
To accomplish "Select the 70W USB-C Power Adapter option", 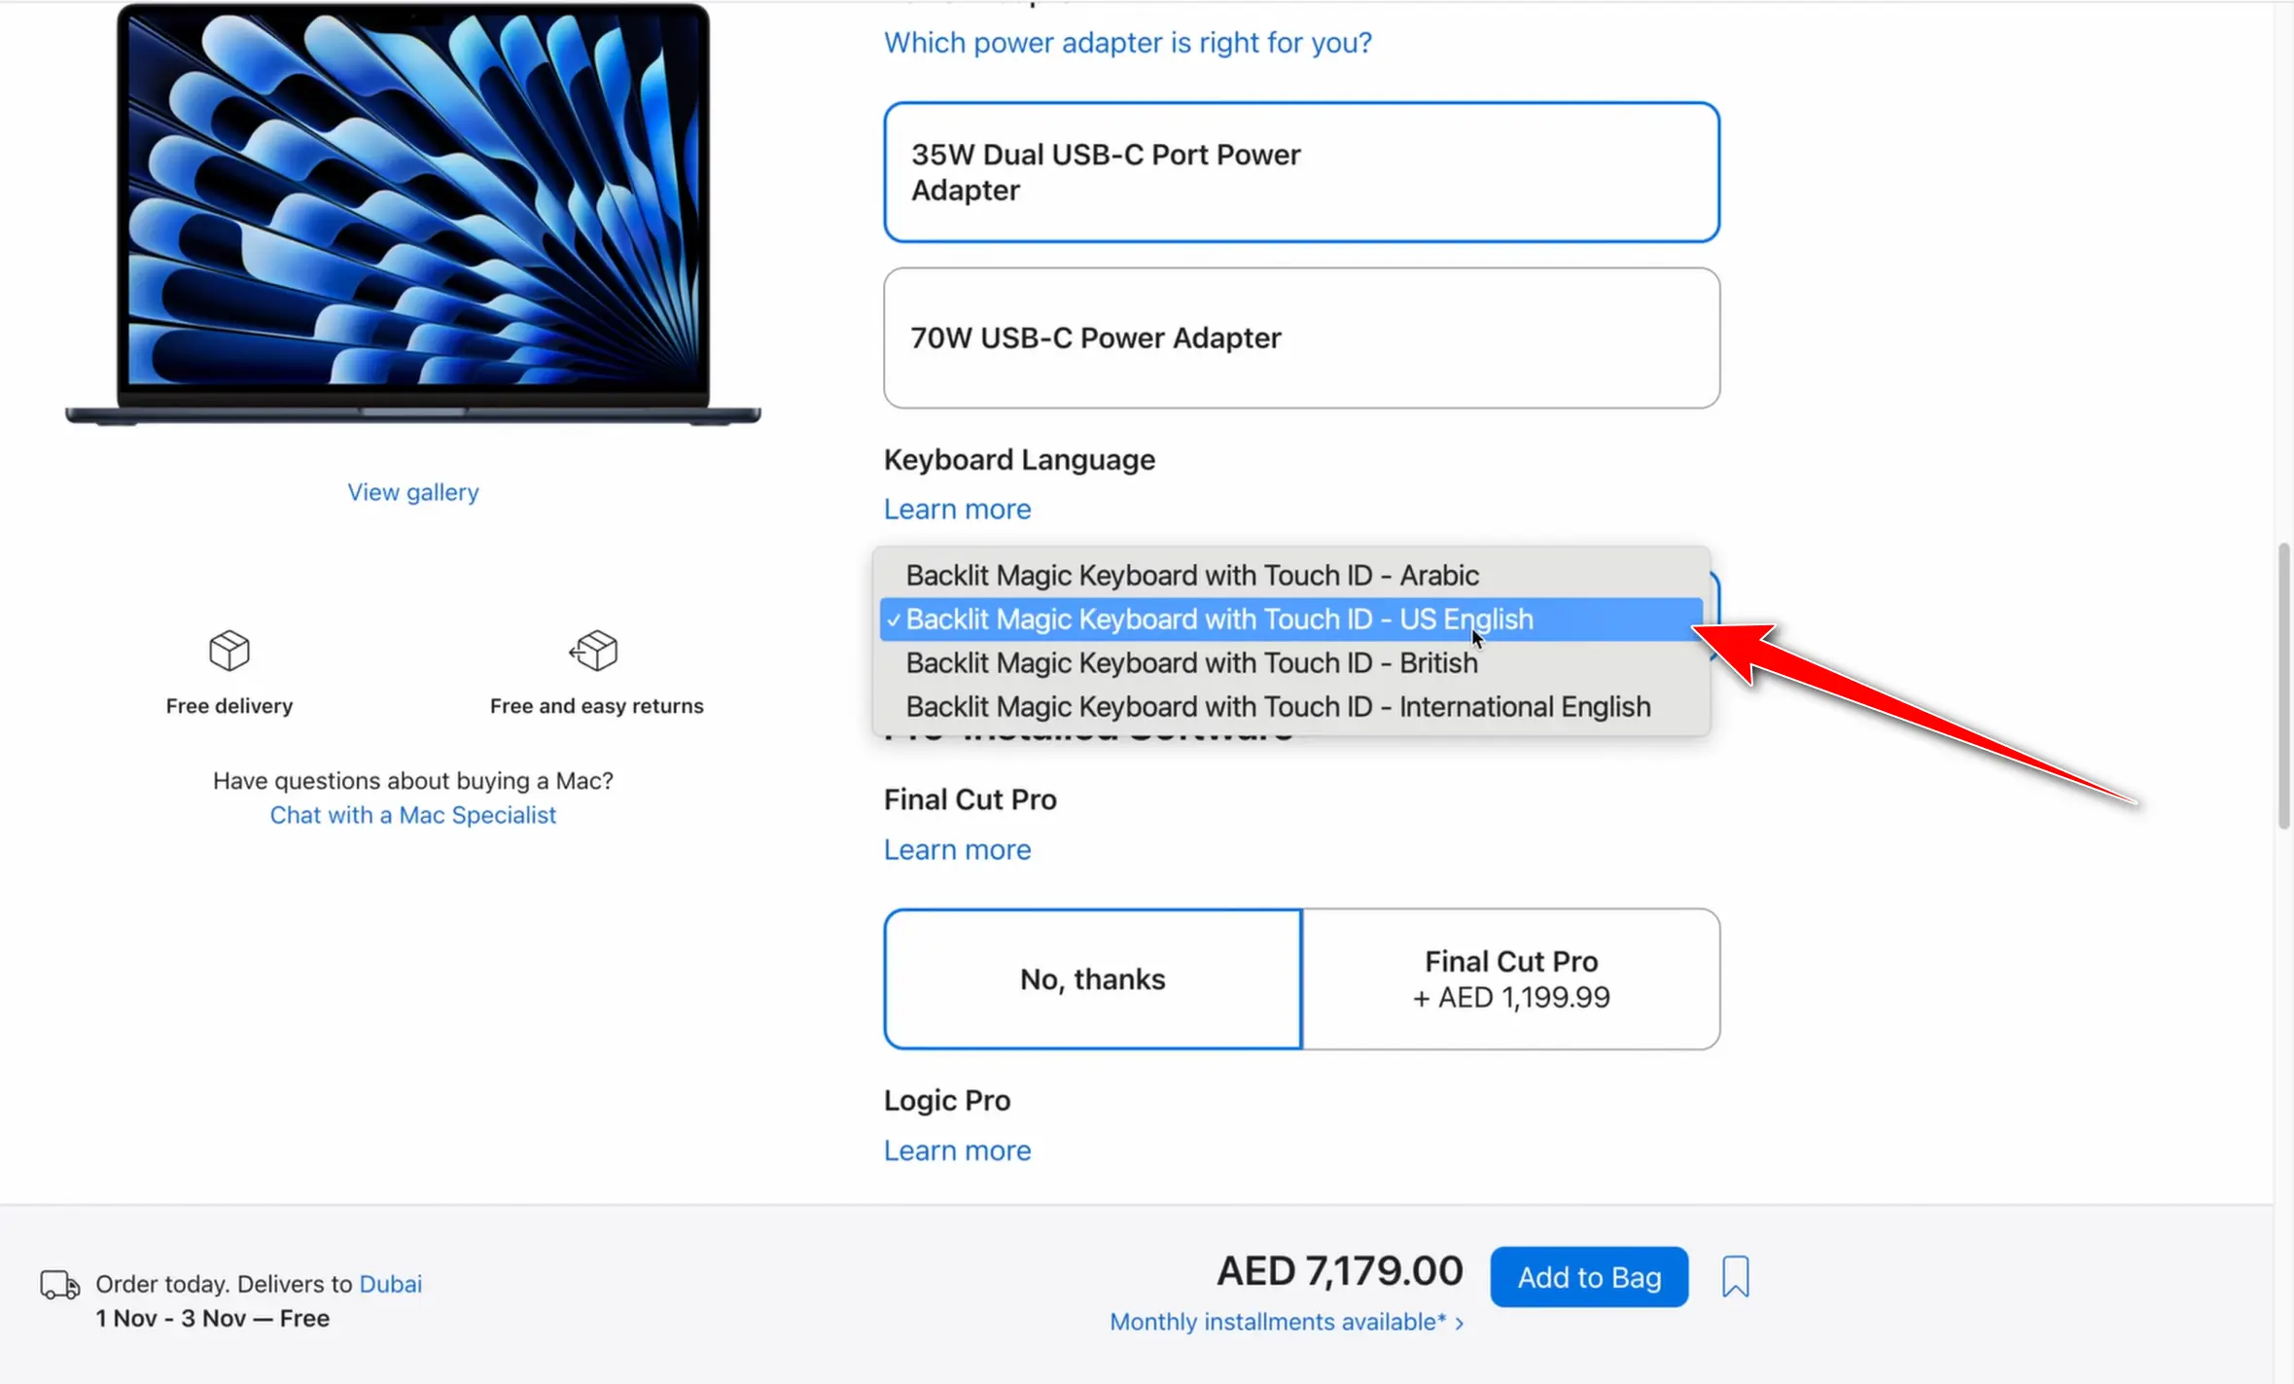I will [1300, 337].
